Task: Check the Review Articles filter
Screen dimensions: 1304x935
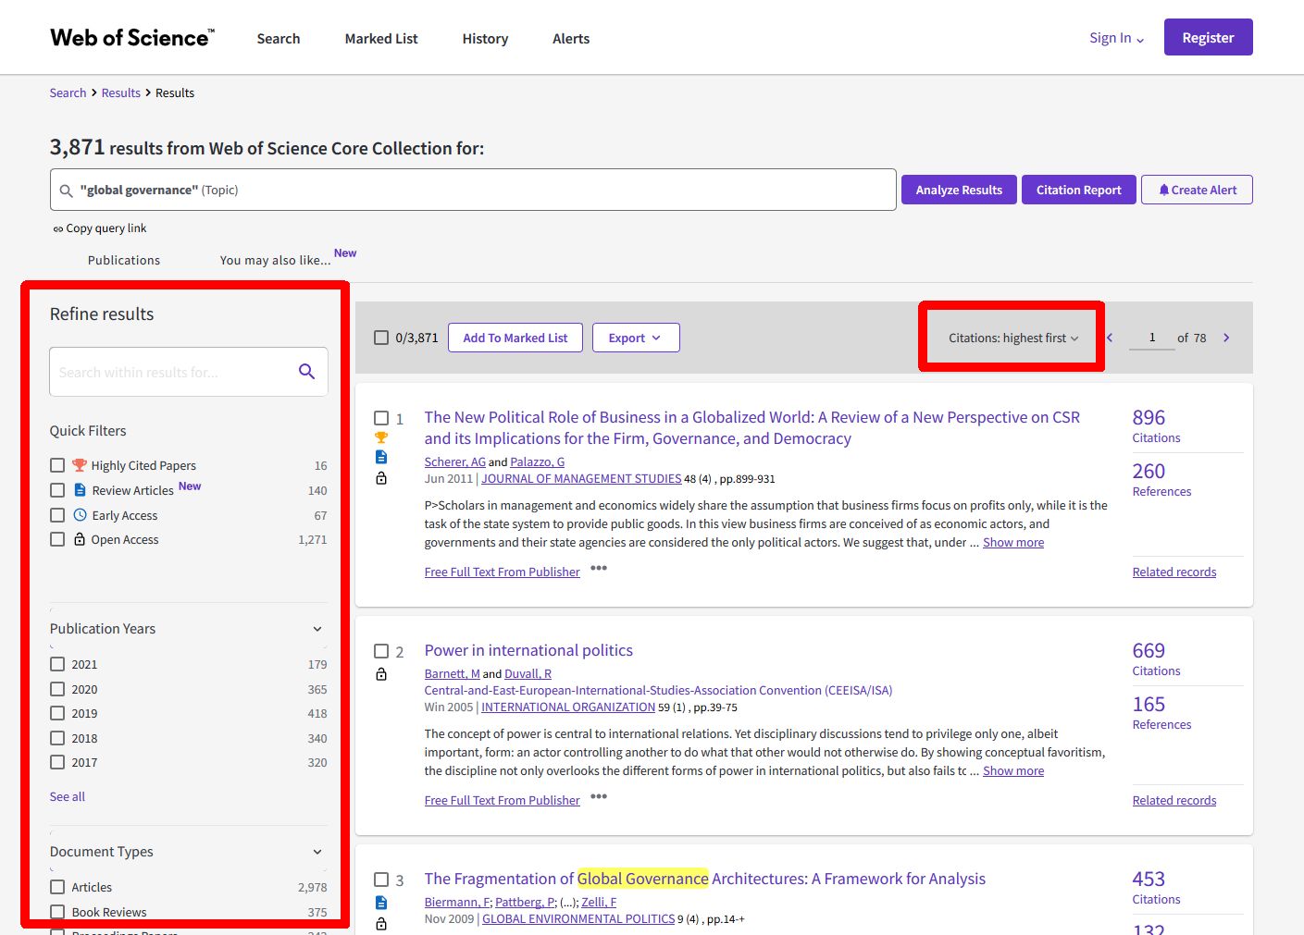Action: click(x=57, y=490)
